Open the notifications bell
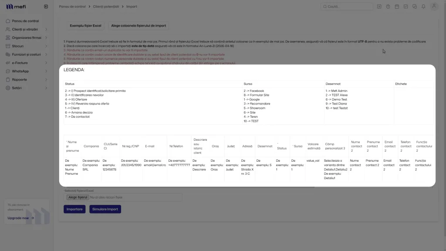446x251 pixels. point(423,7)
